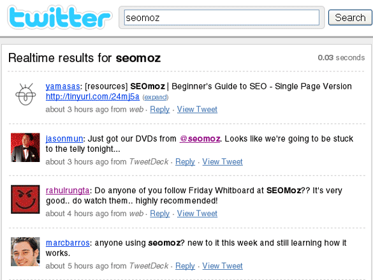Open the marcbarros username link
The width and height of the screenshot is (373, 280).
[68, 243]
